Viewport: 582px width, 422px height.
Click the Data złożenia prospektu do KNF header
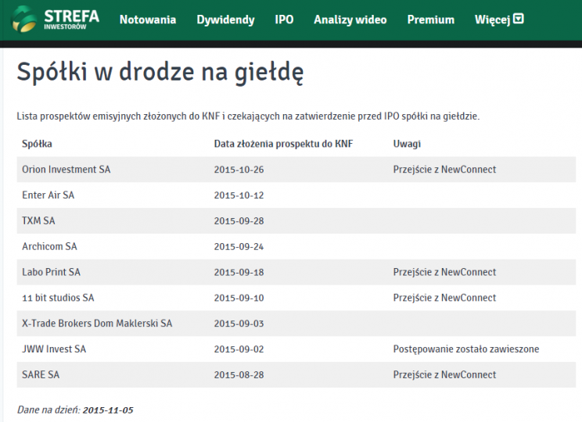[284, 144]
